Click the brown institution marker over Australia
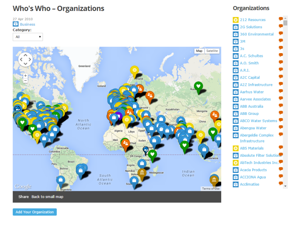The width and height of the screenshot is (302, 226). pyautogui.click(x=214, y=181)
